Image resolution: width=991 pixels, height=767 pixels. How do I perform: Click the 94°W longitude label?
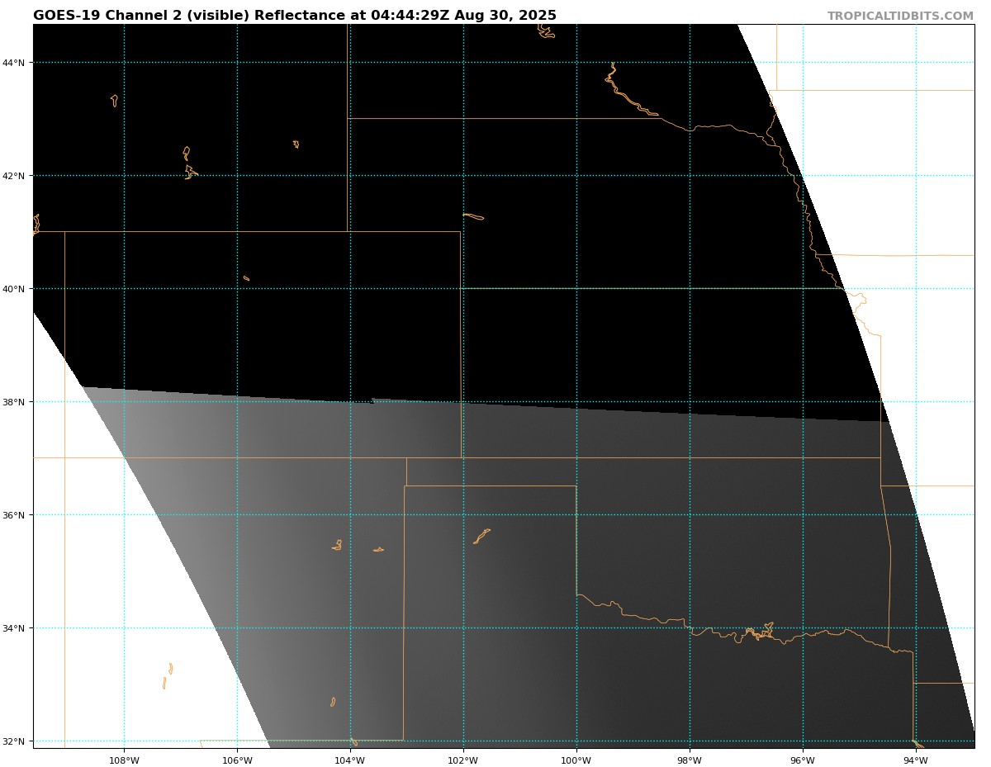[x=916, y=760]
